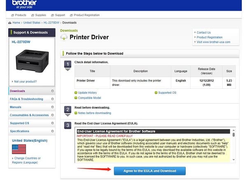Click the green plus icon beside Update History
Viewport: 247px width, 180px height.
[76, 92]
